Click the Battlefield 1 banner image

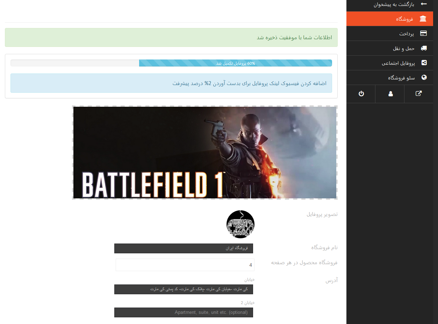(205, 153)
